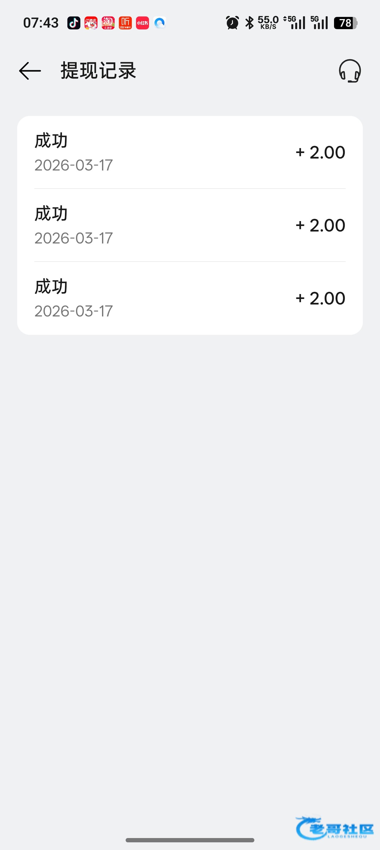Tap the 小红书 notification icon
Screen dimensions: 380x850
(x=142, y=23)
